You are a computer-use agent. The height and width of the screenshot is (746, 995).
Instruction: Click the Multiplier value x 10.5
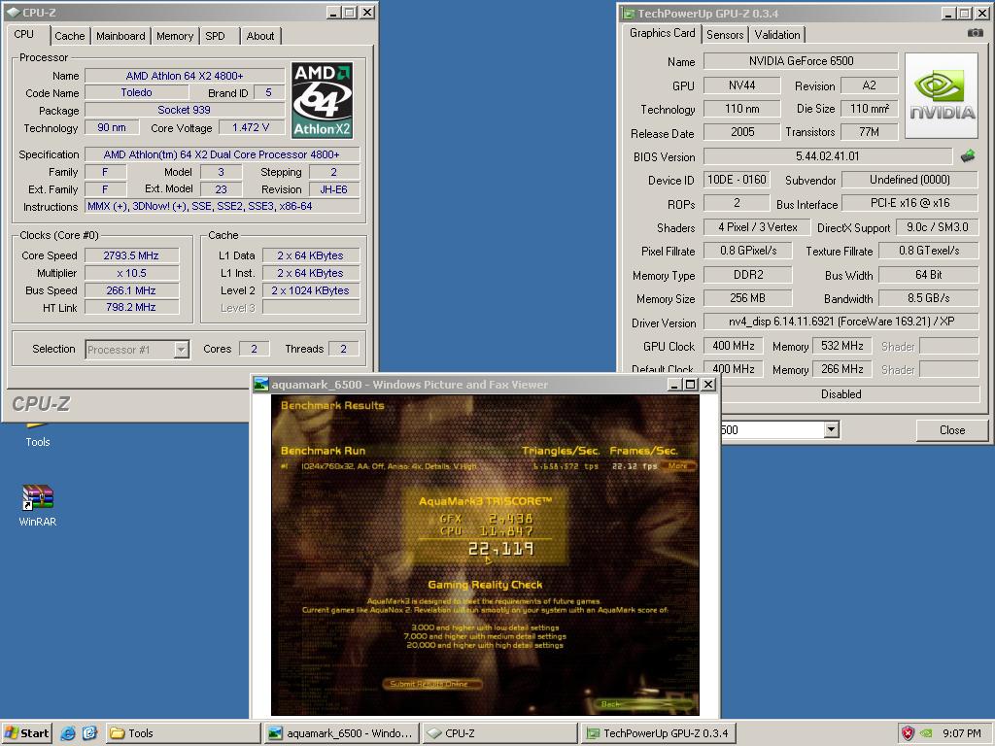[131, 273]
